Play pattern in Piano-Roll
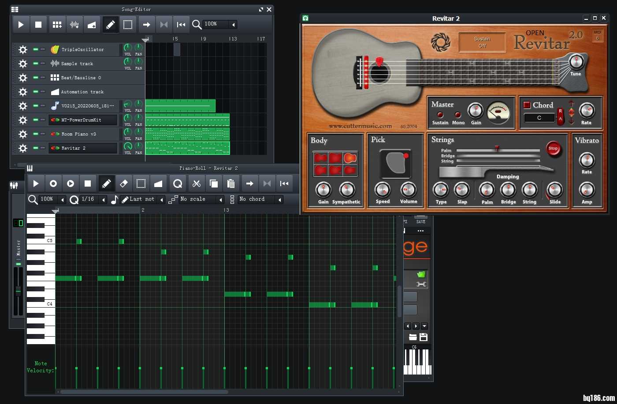617x404 pixels. point(36,184)
